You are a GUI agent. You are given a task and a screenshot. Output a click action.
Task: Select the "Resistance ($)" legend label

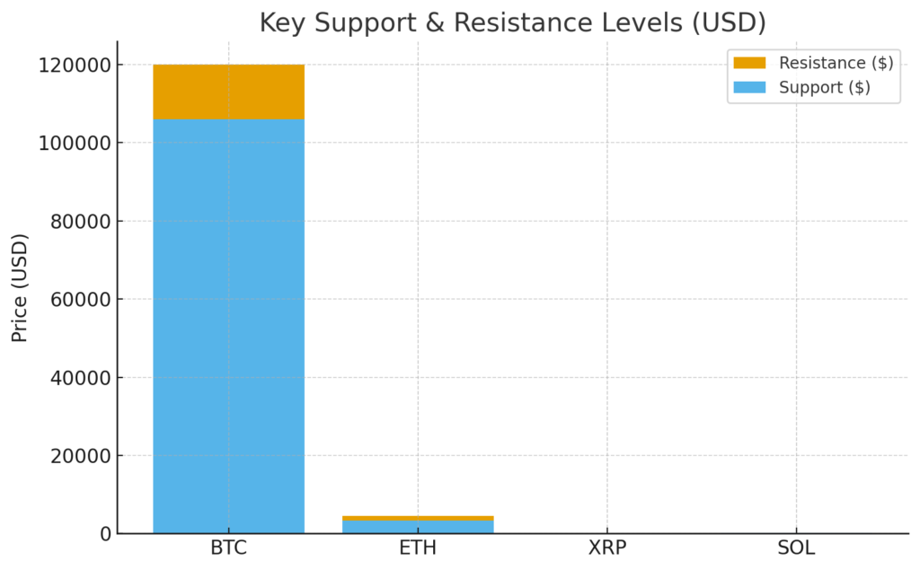836,63
